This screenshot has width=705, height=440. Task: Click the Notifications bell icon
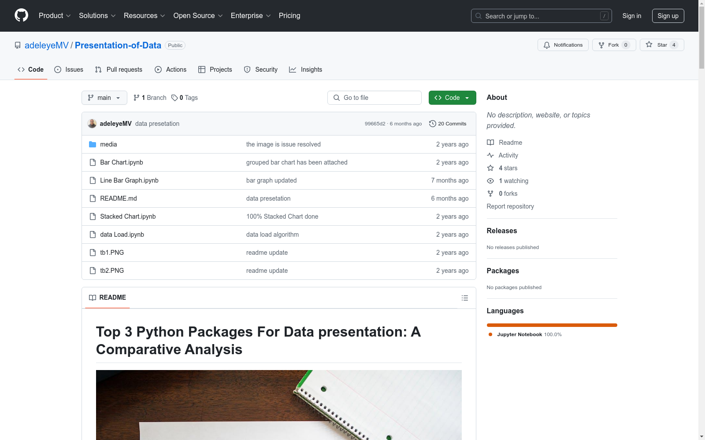(x=547, y=45)
